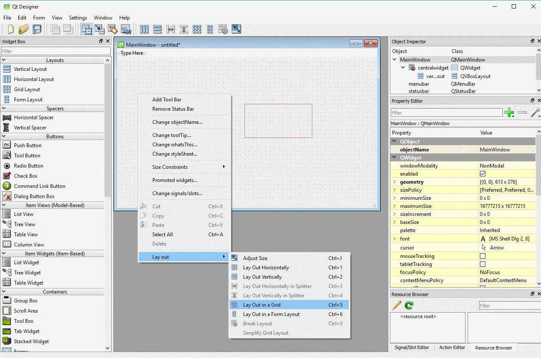Open the Form menu

point(39,18)
